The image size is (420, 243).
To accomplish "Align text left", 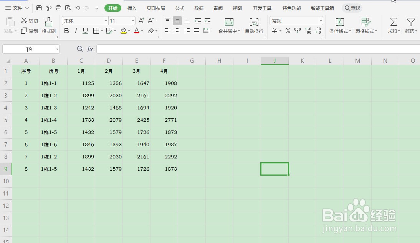I will coord(168,31).
